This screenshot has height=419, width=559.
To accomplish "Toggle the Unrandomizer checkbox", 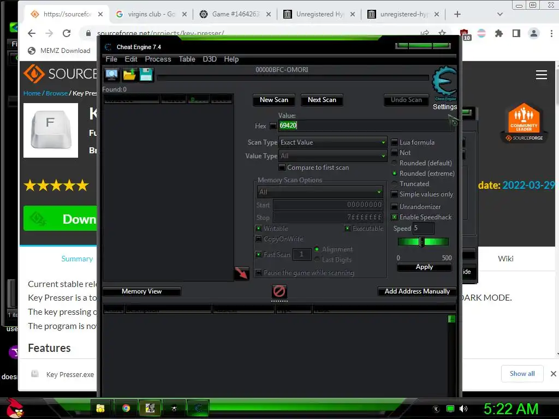I will 394,207.
